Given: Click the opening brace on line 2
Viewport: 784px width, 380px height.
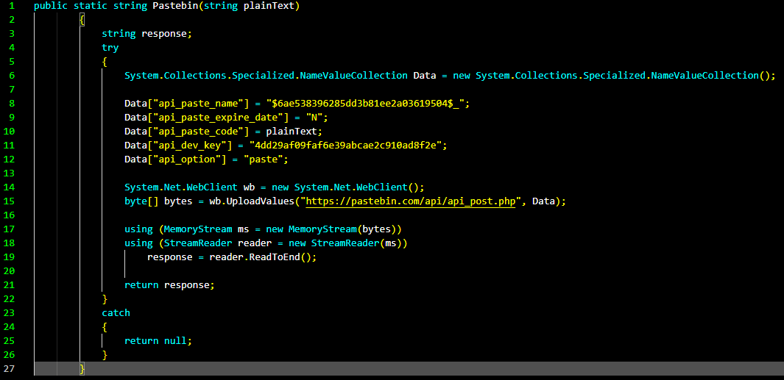Looking at the screenshot, I should pyautogui.click(x=82, y=20).
